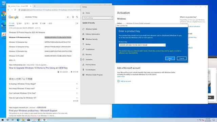Open File Explorer from the taskbar
217x122 pixels.
[23, 120]
